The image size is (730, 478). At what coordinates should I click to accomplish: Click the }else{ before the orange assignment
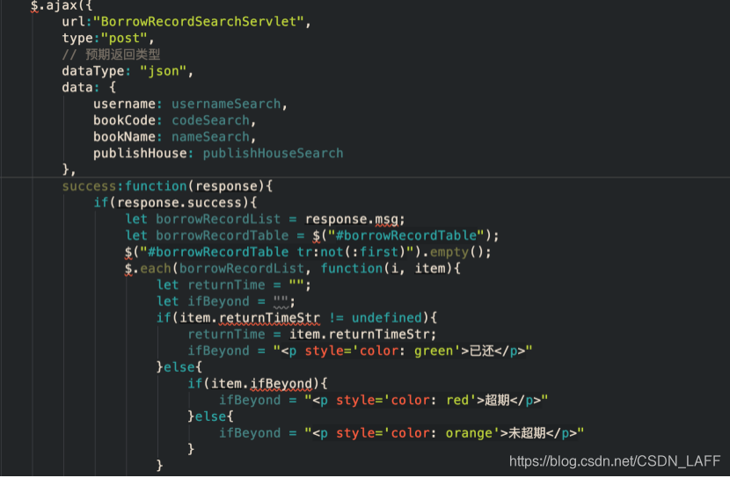pos(210,416)
